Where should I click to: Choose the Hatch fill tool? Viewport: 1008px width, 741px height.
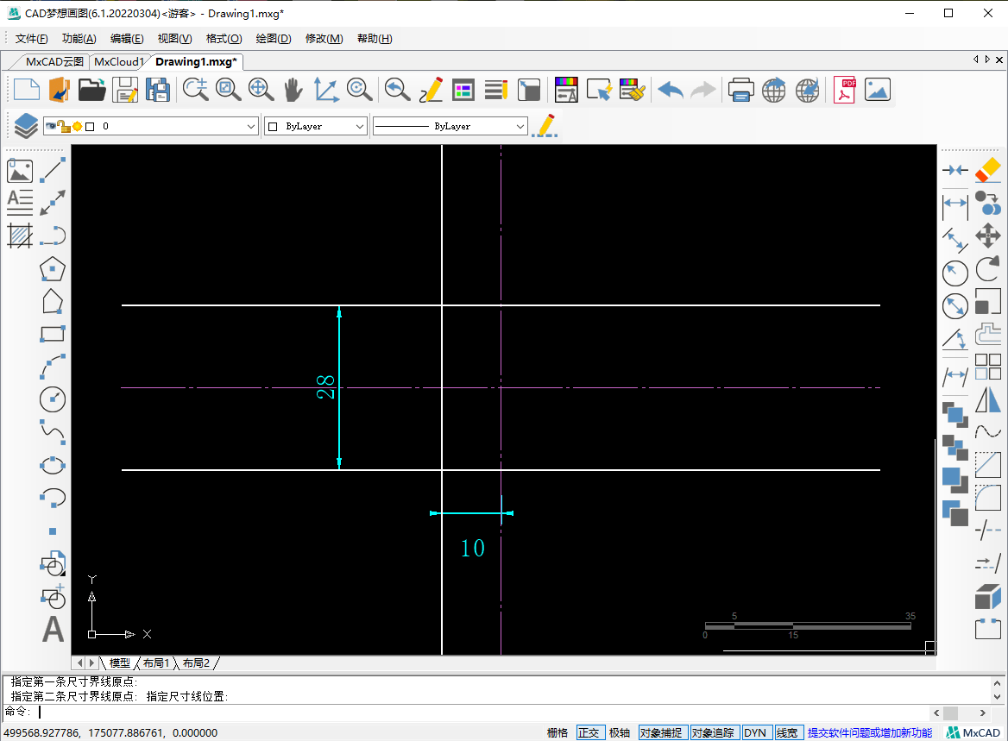point(20,235)
